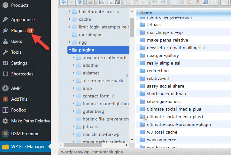Click the Make Paths Relative gear icon
Viewport: 231px width, 155px height.
[x=5, y=121]
